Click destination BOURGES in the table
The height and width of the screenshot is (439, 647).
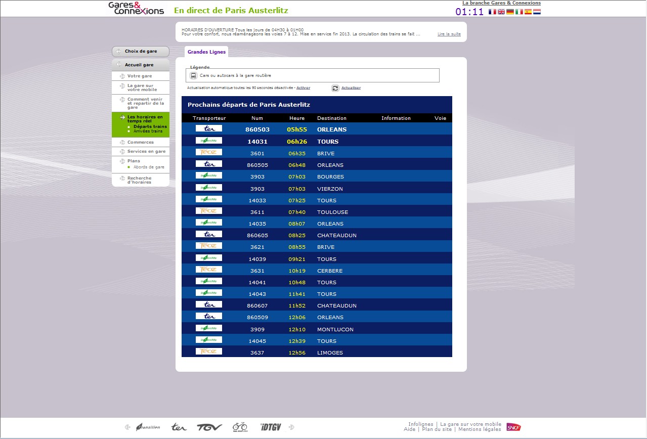coord(330,177)
